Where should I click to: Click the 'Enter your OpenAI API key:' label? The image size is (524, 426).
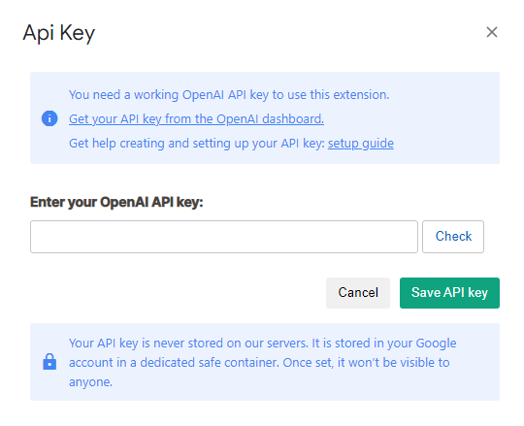pos(116,202)
